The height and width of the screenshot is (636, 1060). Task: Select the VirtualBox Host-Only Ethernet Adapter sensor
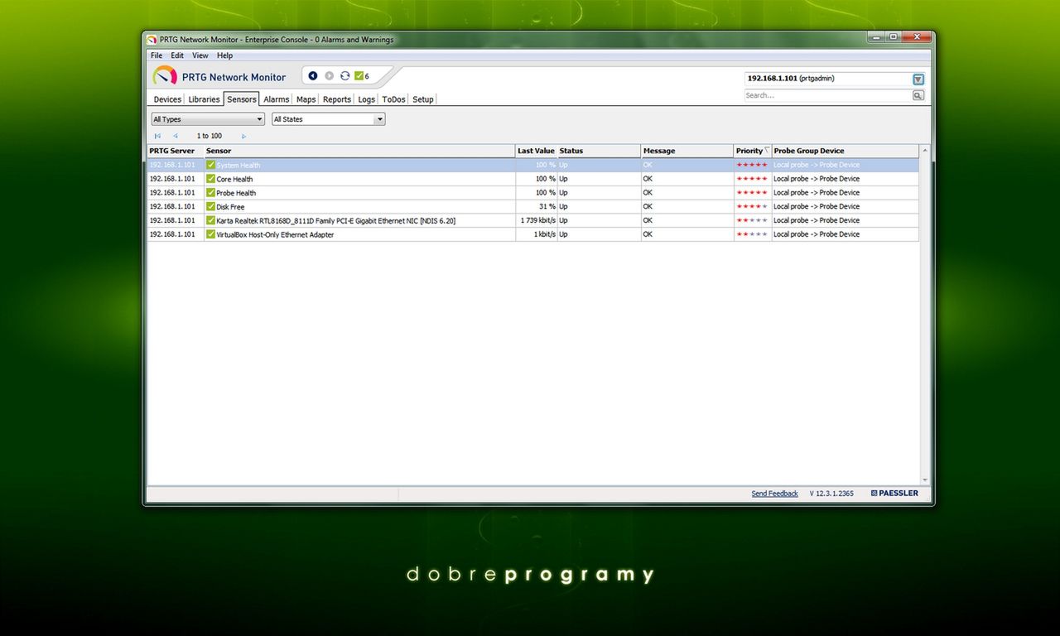tap(275, 235)
